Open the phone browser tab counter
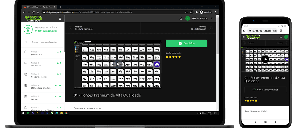The width and height of the screenshot is (296, 128). click(281, 31)
